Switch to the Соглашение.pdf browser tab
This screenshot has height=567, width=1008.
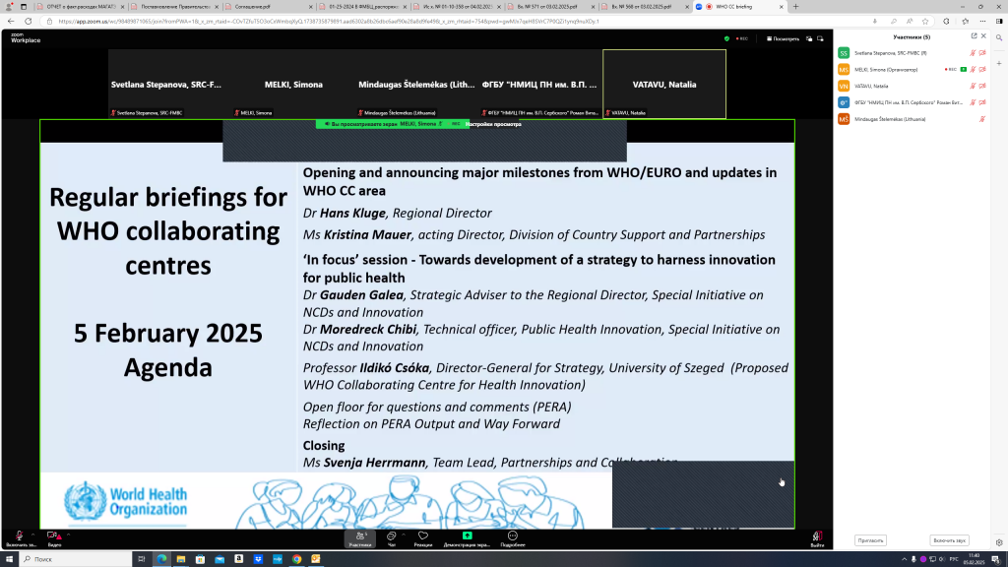(x=261, y=7)
